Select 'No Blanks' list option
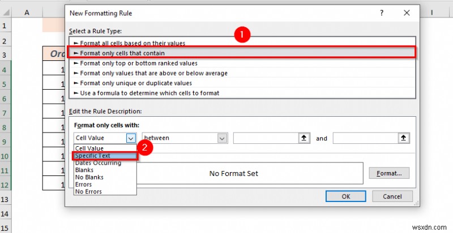Viewport: 453px width, 233px height. 89,177
